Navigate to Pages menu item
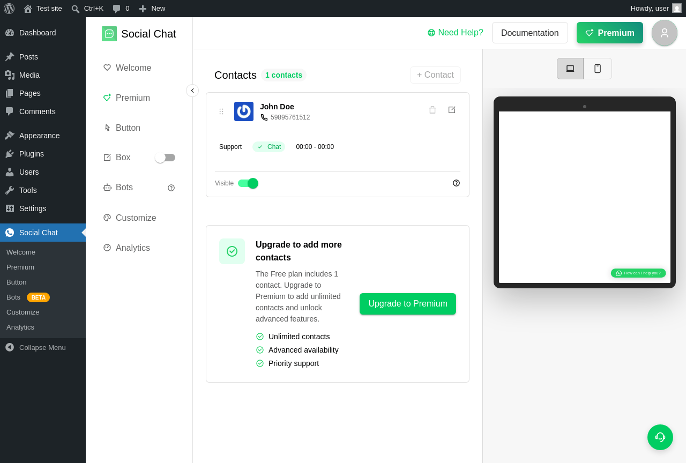 coord(43,93)
